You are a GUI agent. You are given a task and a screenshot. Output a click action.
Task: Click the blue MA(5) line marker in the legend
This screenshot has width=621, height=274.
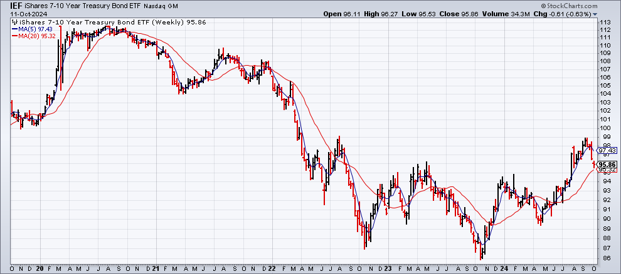(14, 29)
